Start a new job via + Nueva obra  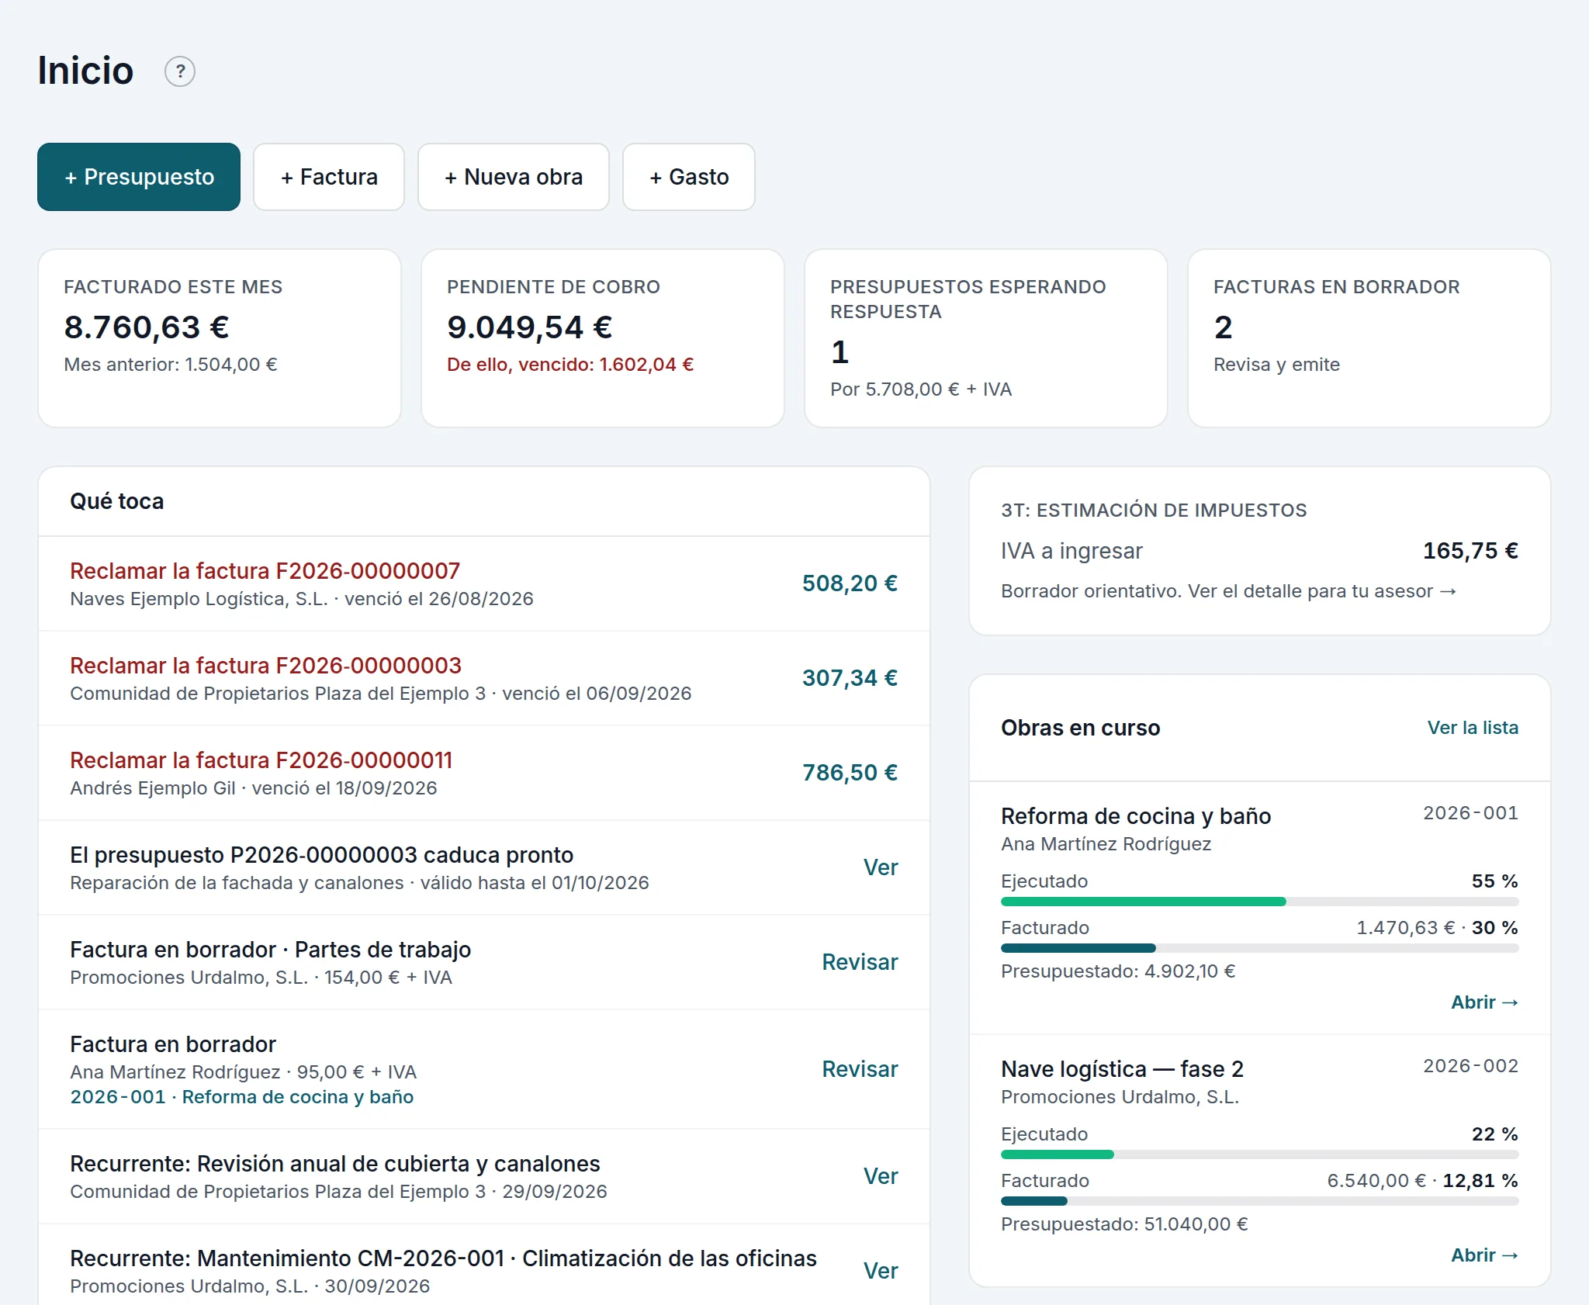[x=514, y=177]
